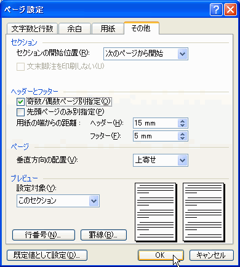240x267 pixels.
Task: Open the 余白 tab
Action: pos(74,28)
